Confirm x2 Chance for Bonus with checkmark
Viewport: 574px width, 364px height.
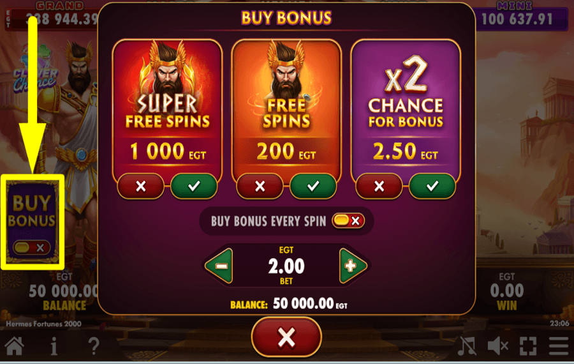click(x=432, y=186)
